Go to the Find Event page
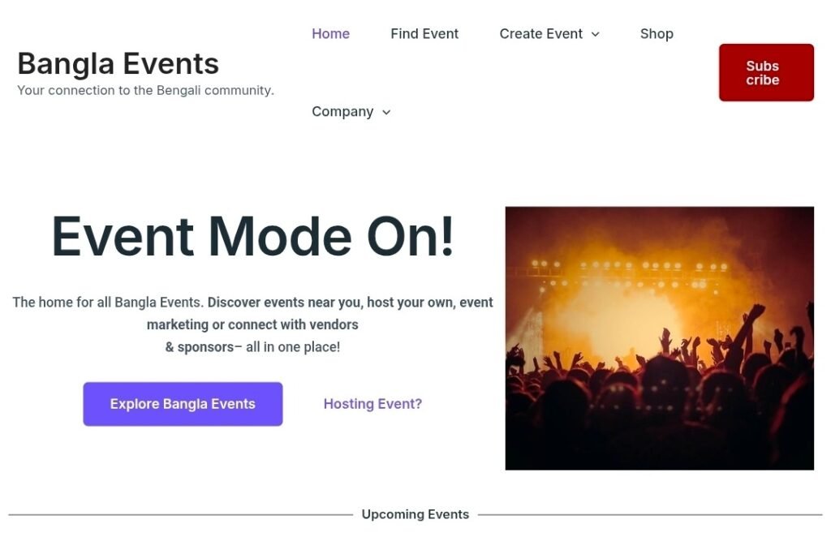 424,33
